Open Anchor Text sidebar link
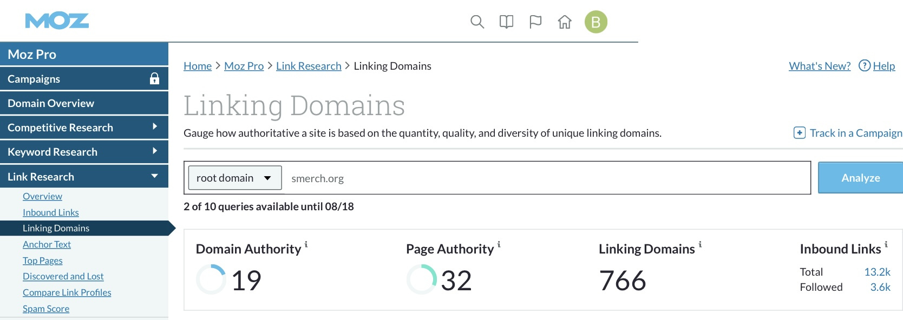Screen dimensions: 903x320 coord(47,244)
